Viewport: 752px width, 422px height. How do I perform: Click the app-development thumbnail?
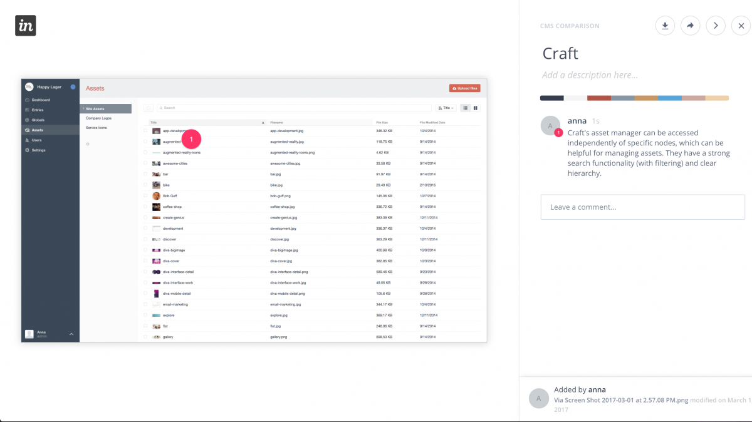coord(157,131)
